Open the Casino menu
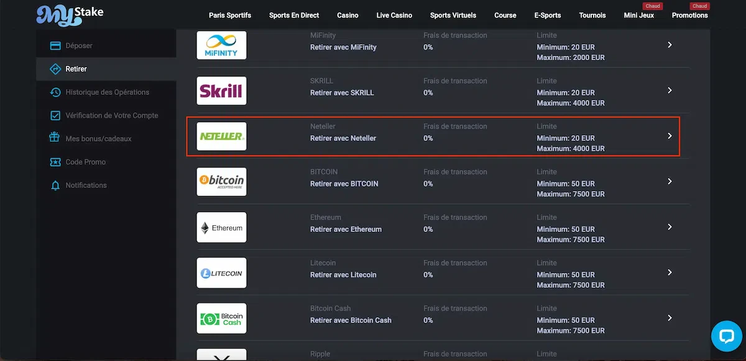Viewport: 746px width, 361px height. 348,16
